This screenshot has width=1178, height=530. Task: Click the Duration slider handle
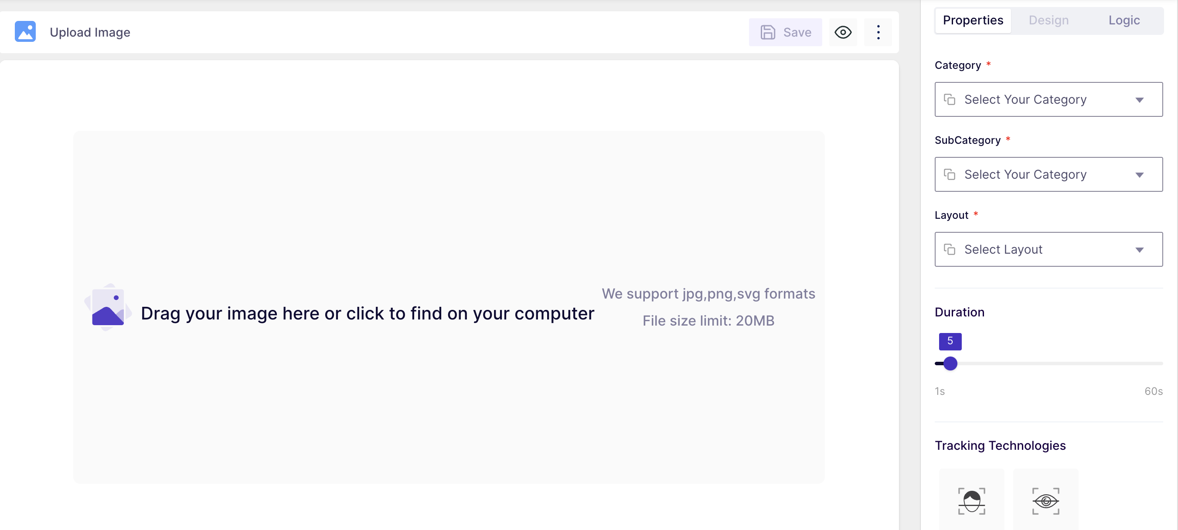pos(950,364)
